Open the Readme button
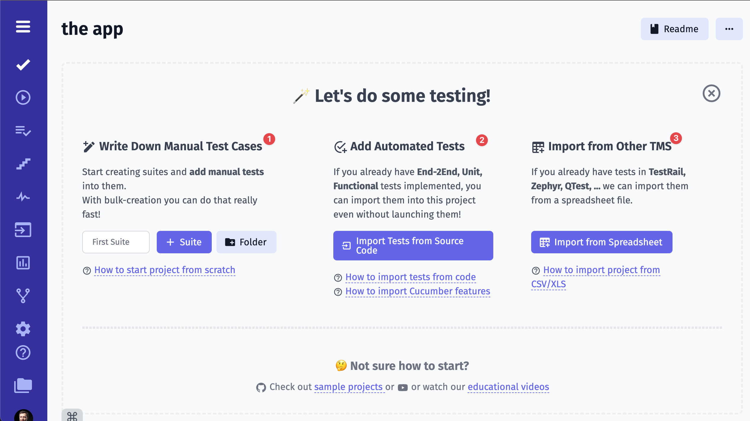Screen dimensions: 750x421 click(674, 29)
